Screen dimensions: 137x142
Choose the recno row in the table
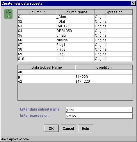coord(75,59)
